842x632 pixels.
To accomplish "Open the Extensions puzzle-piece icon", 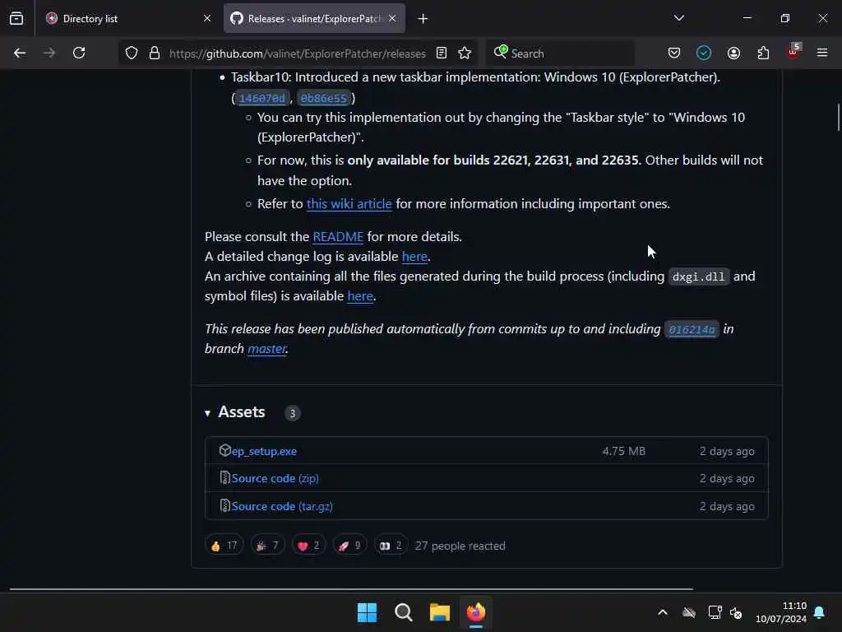I will click(763, 53).
